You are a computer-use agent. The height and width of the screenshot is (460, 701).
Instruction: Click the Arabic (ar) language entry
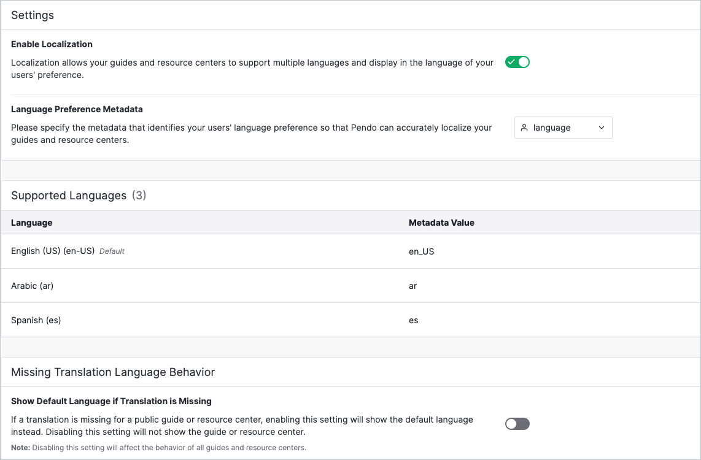[x=32, y=286]
